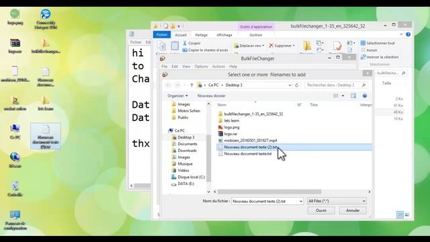Click Sélectionner tout in ribbon

click(378, 43)
